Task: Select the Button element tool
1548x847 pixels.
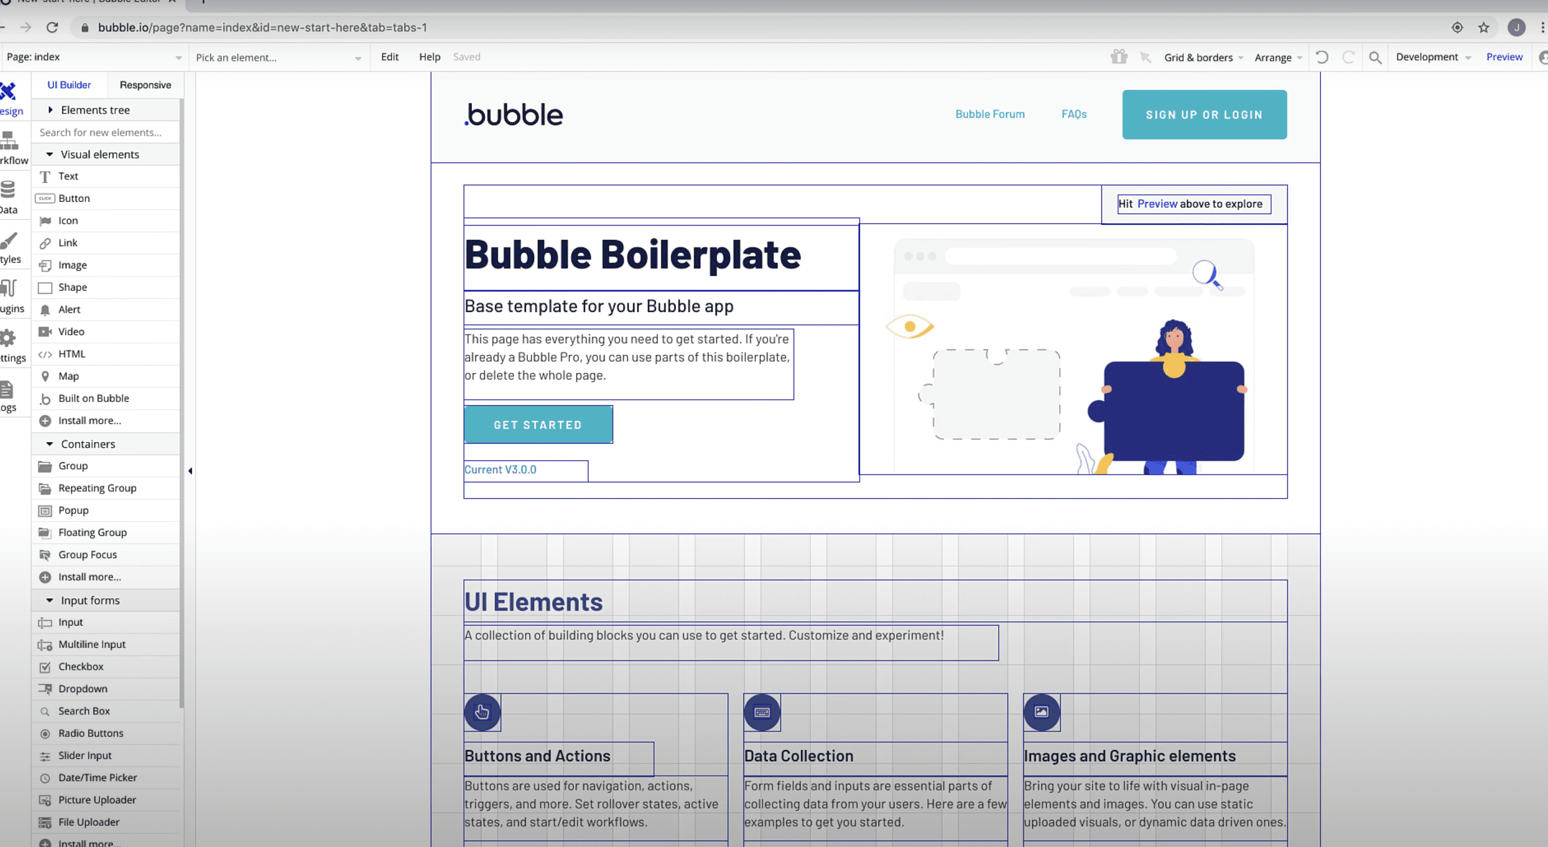Action: (106, 199)
